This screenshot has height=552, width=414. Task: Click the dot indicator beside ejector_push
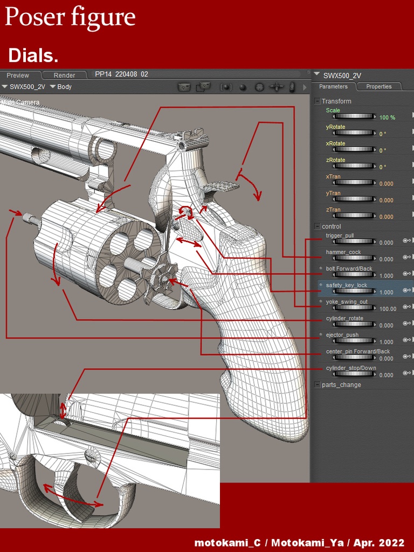point(321,334)
